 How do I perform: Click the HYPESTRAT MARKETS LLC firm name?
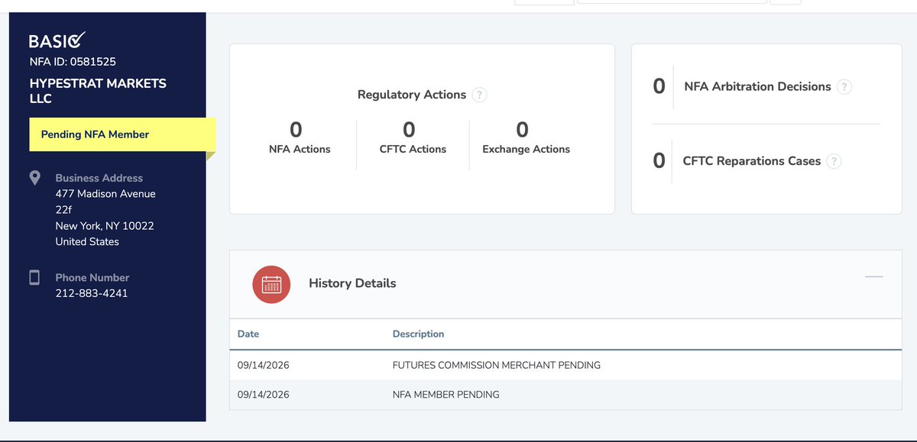[98, 91]
